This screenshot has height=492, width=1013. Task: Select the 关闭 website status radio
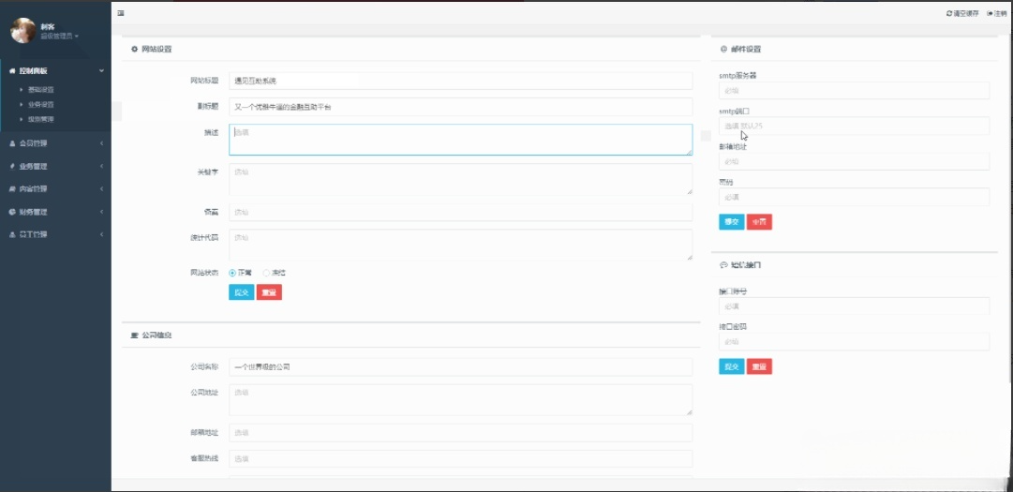pyautogui.click(x=266, y=273)
